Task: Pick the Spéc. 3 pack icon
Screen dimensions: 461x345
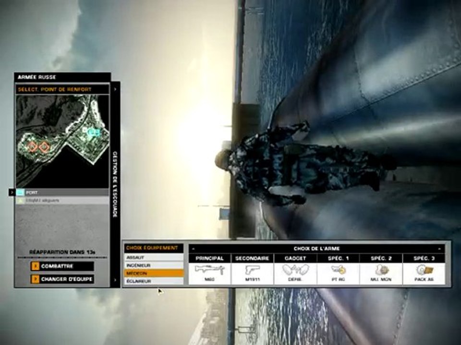Action: point(424,270)
